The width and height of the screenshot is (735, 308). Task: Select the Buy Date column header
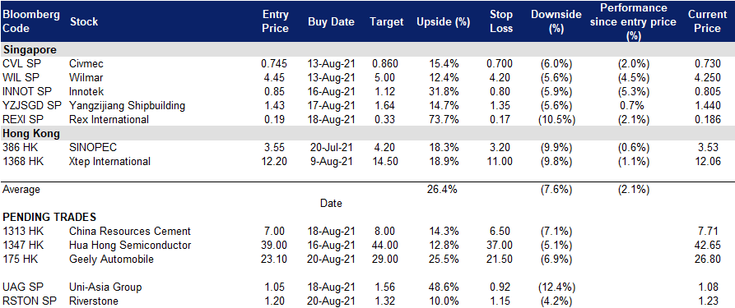[332, 22]
